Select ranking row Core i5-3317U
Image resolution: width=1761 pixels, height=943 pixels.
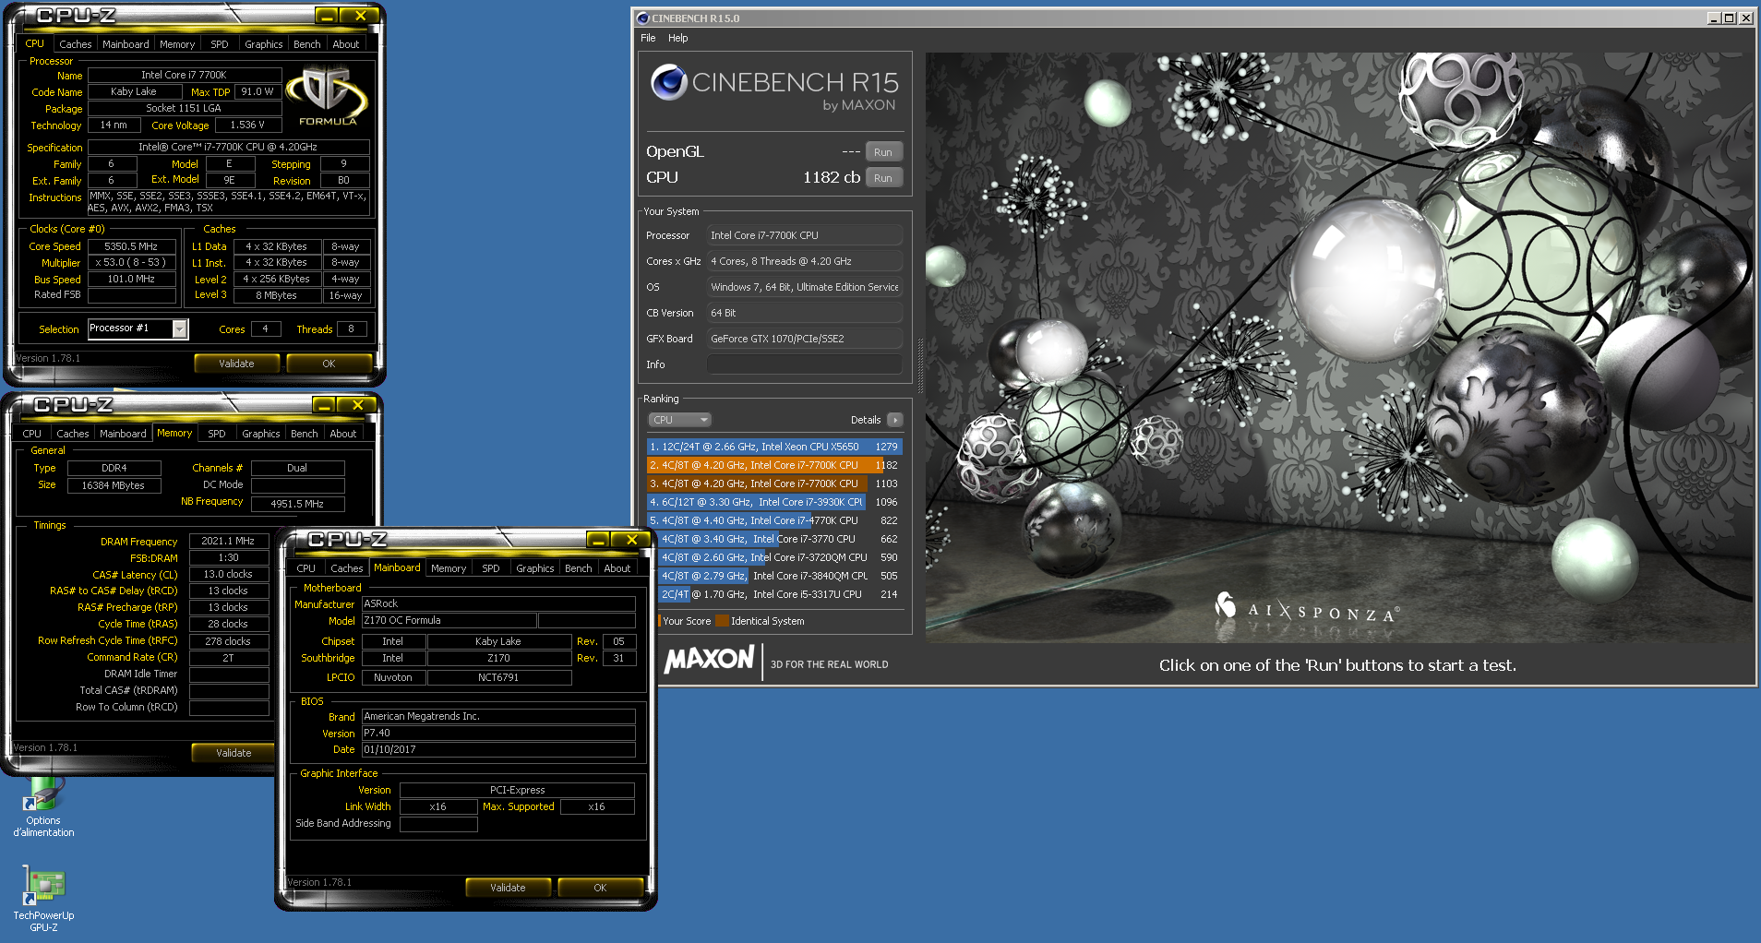click(780, 594)
